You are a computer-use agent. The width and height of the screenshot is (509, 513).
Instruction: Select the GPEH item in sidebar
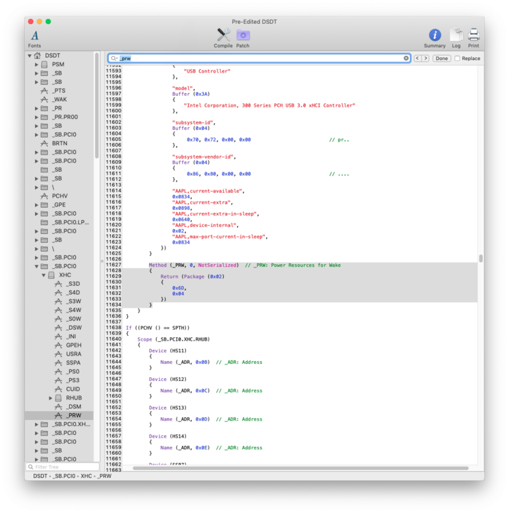tap(73, 345)
